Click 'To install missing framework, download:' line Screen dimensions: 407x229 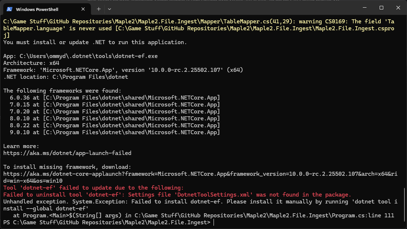67,167
